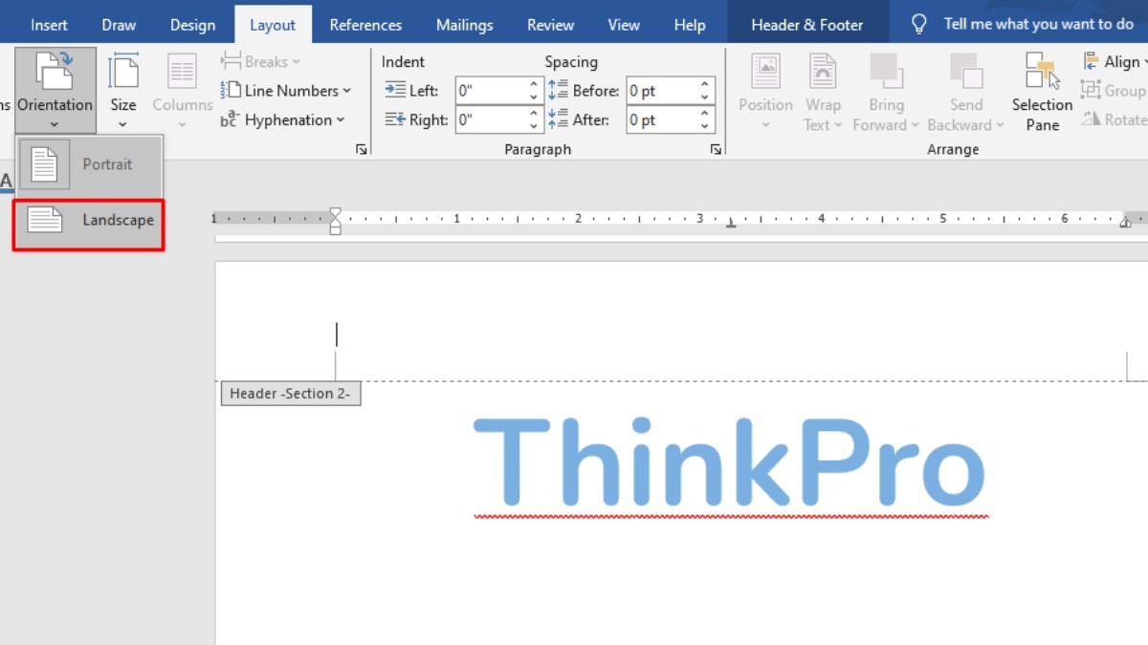Increase Spacing Before with up arrow
This screenshot has width=1148, height=645.
(x=706, y=84)
